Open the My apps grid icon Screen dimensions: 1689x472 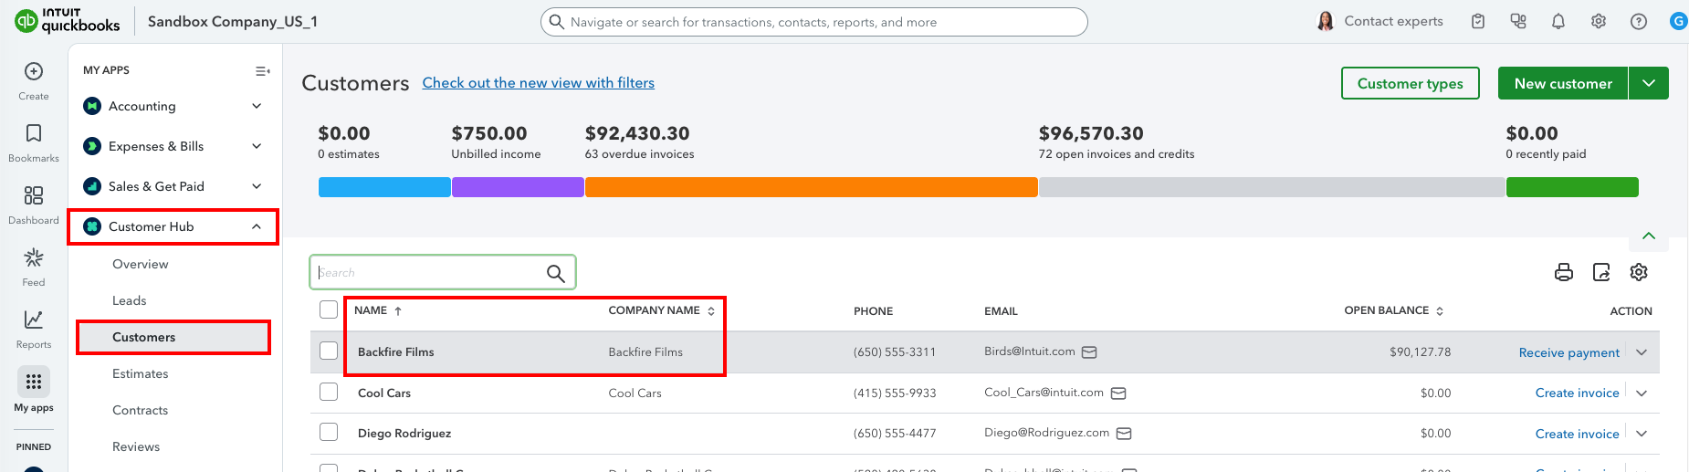pyautogui.click(x=34, y=382)
